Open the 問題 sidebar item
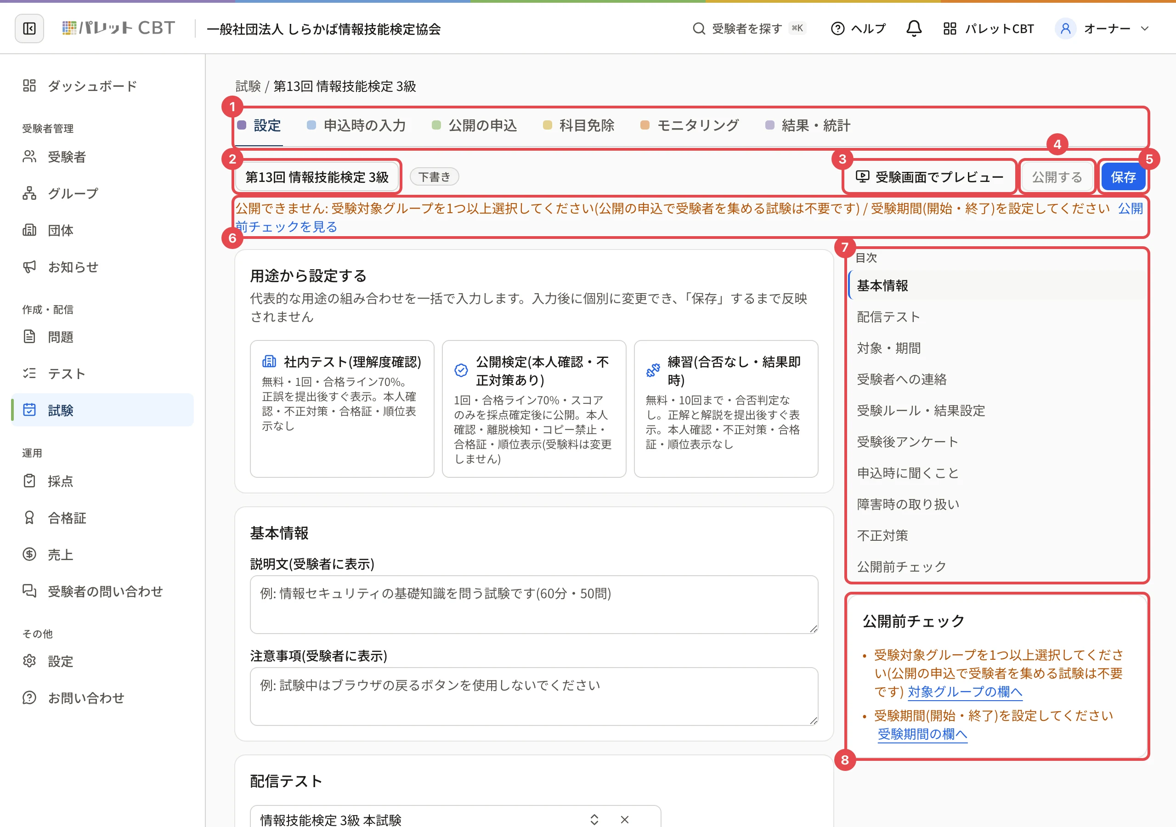The image size is (1176, 827). pyautogui.click(x=102, y=337)
